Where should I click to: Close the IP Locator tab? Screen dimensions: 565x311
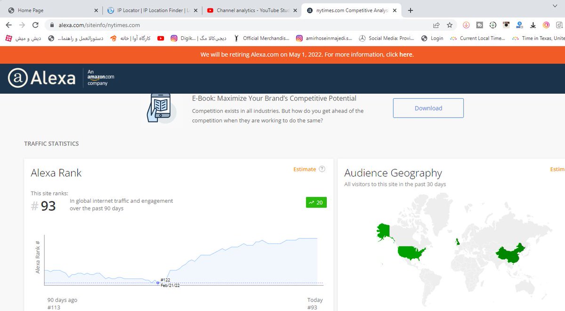pyautogui.click(x=195, y=10)
